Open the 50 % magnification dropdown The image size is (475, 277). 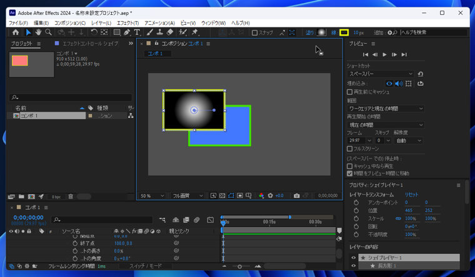pos(152,196)
